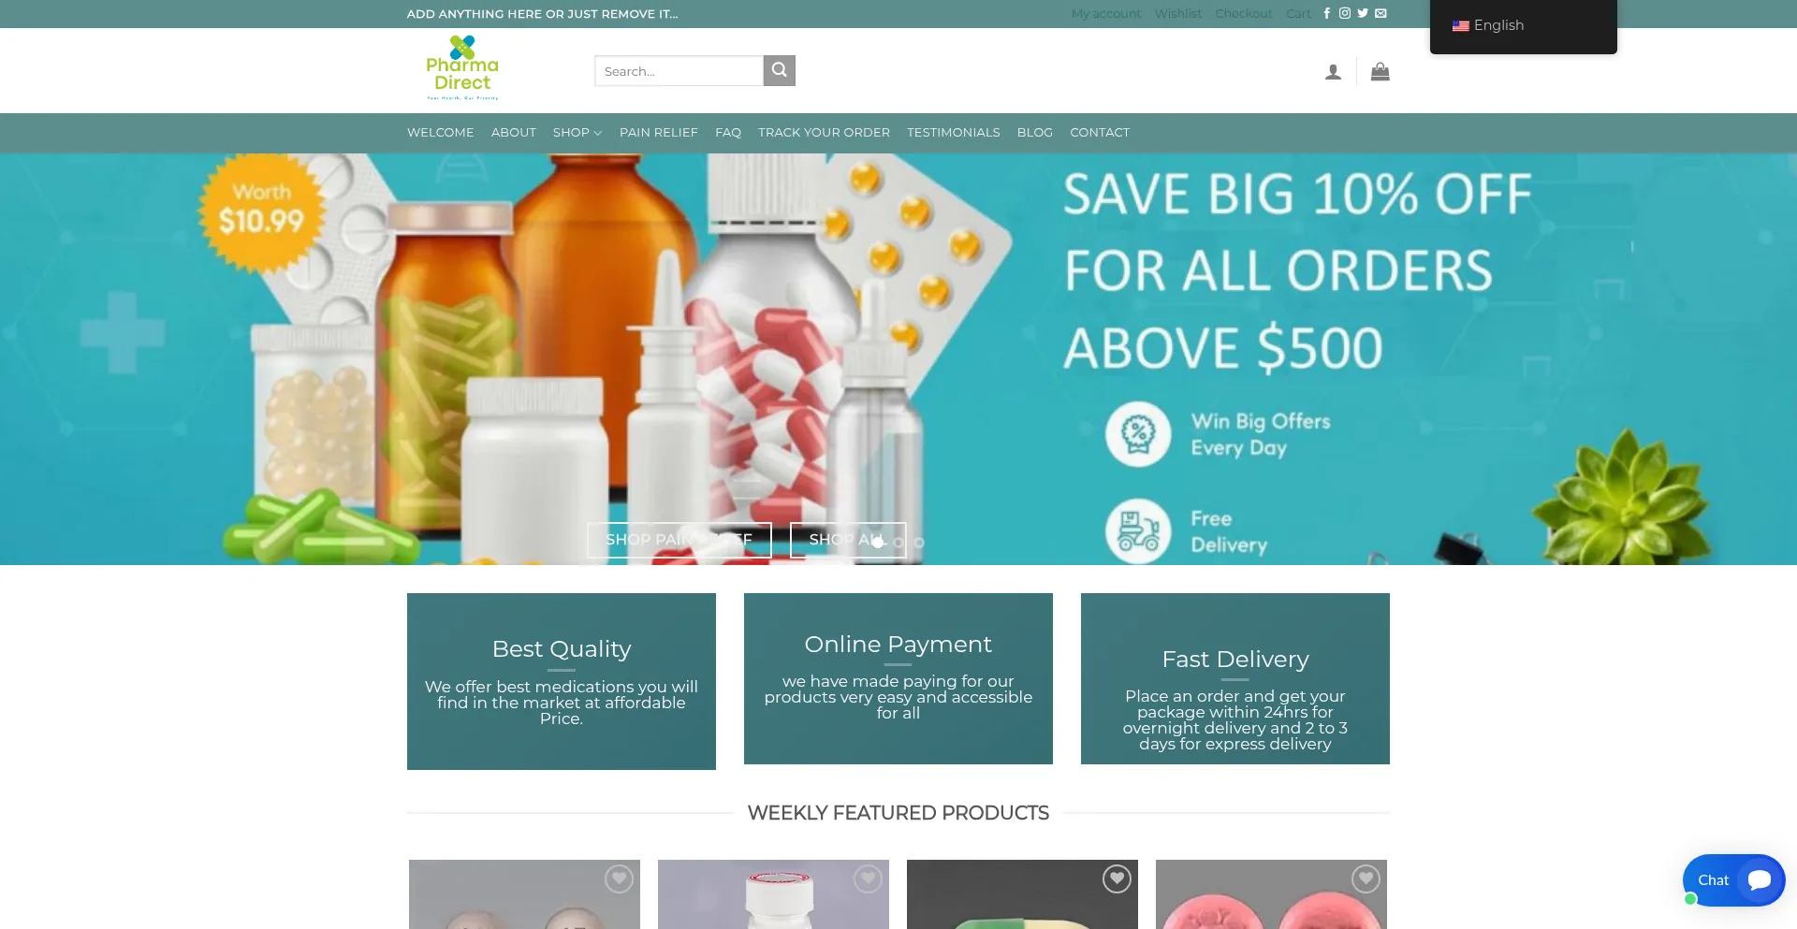Go to the PAIN RELIEF menu item
Image resolution: width=1797 pixels, height=929 pixels.
coord(659,133)
